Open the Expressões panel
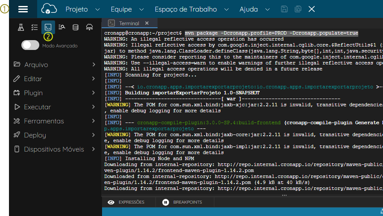Viewport: 383px width, 216px height. 129,202
